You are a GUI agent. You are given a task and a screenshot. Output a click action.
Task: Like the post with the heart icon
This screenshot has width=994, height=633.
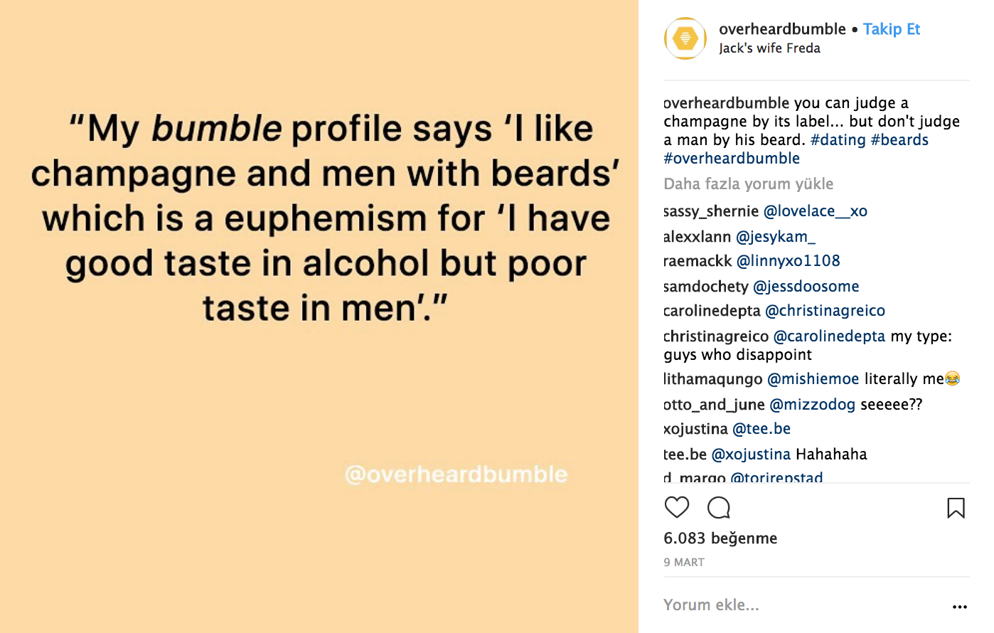pyautogui.click(x=676, y=508)
